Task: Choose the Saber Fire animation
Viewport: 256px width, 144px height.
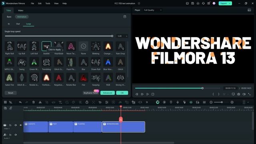Action: 10,78
